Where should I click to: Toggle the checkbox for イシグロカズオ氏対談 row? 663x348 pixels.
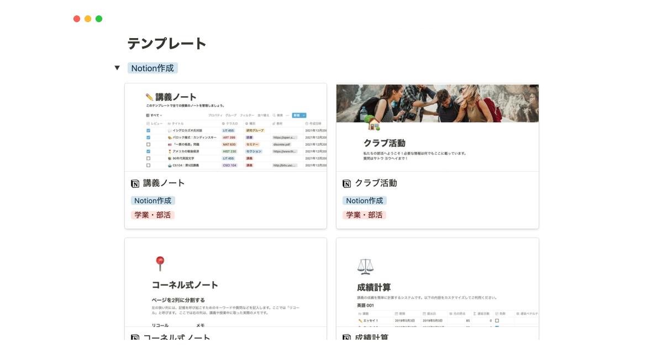click(x=148, y=130)
